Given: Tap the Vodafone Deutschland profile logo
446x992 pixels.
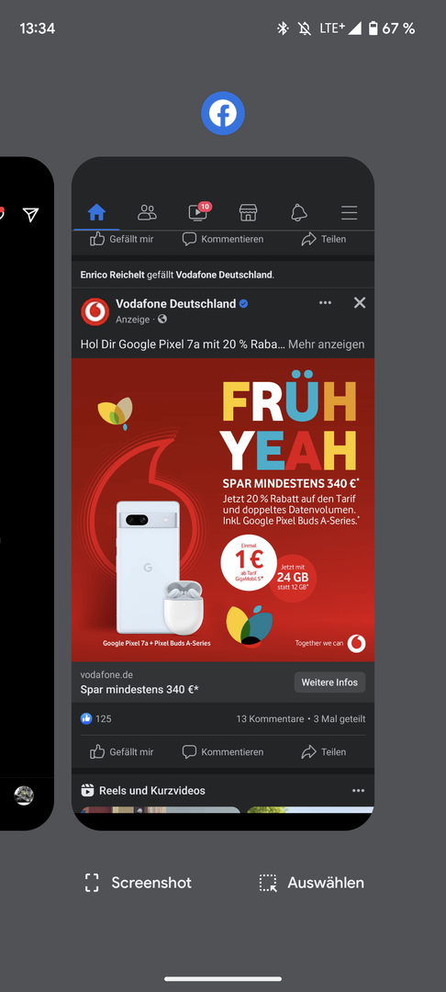Looking at the screenshot, I should 95,311.
